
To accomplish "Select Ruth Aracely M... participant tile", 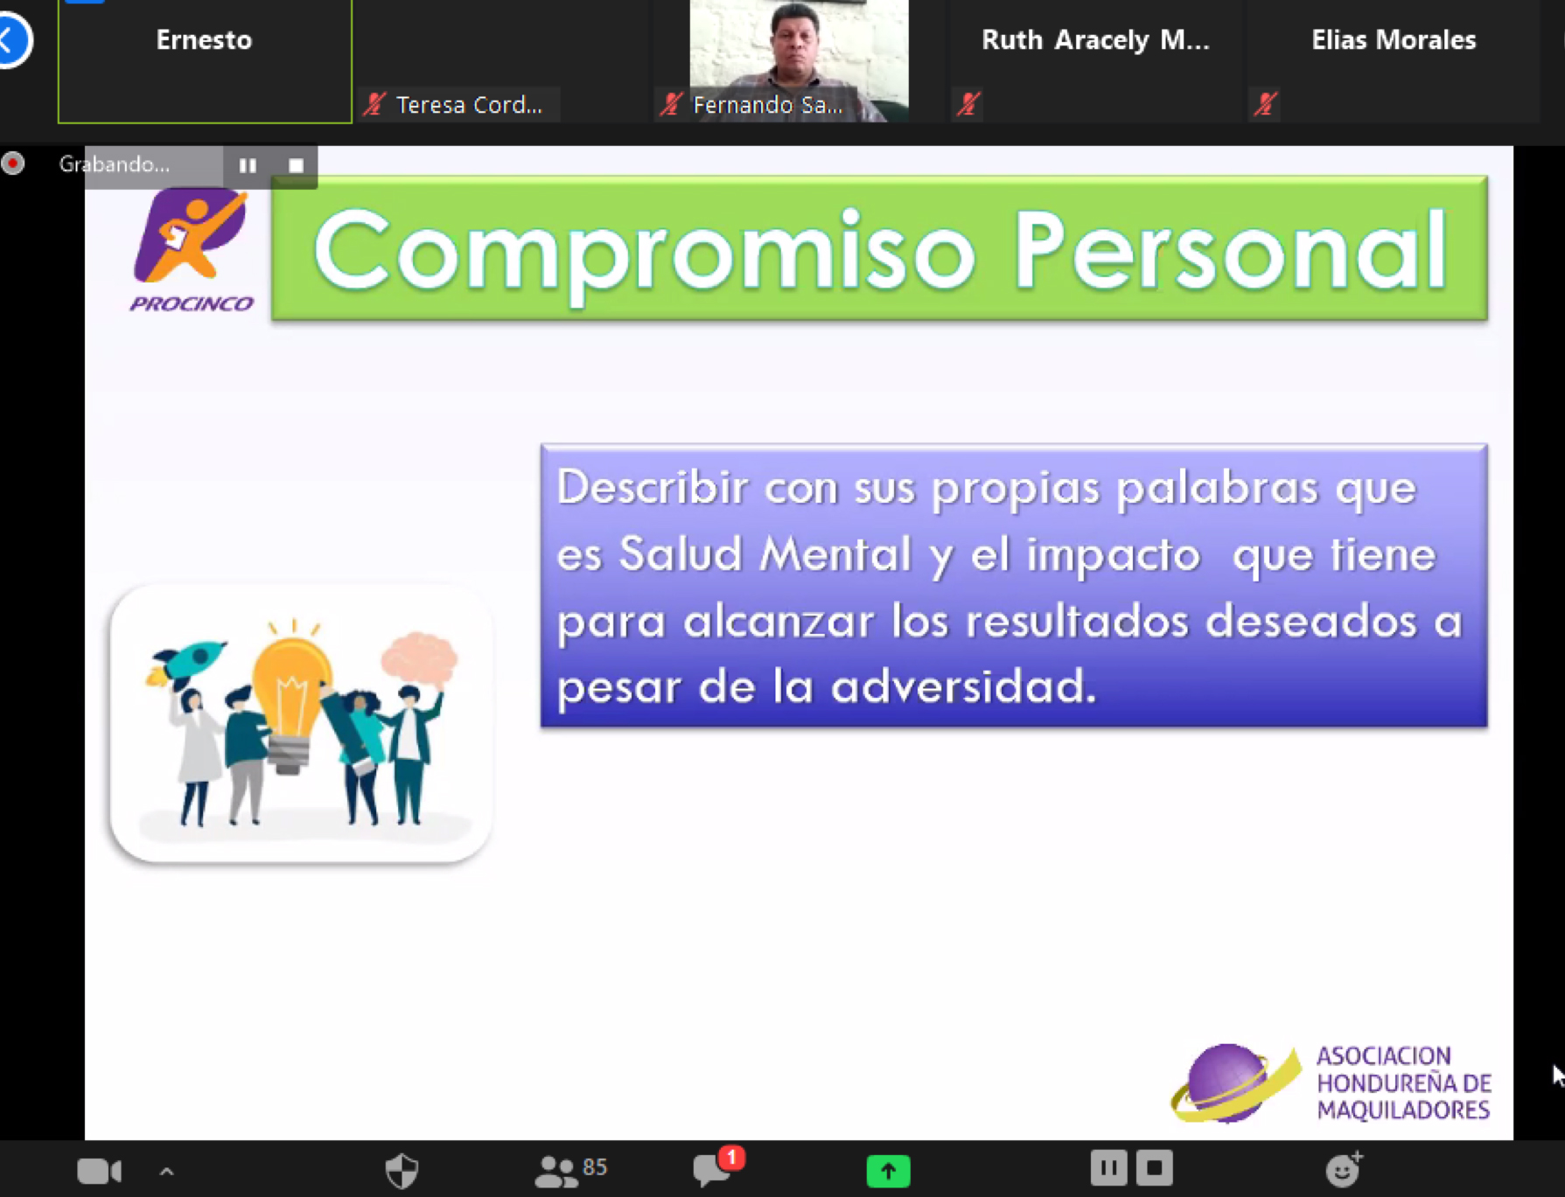I will coord(1095,61).
